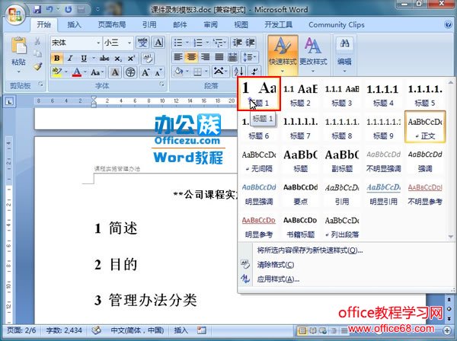Open the font name dropdown
Image resolution: width=457 pixels, height=341 pixels.
click(98, 43)
